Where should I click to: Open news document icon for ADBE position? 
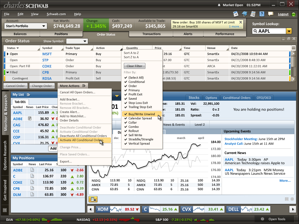(32, 170)
